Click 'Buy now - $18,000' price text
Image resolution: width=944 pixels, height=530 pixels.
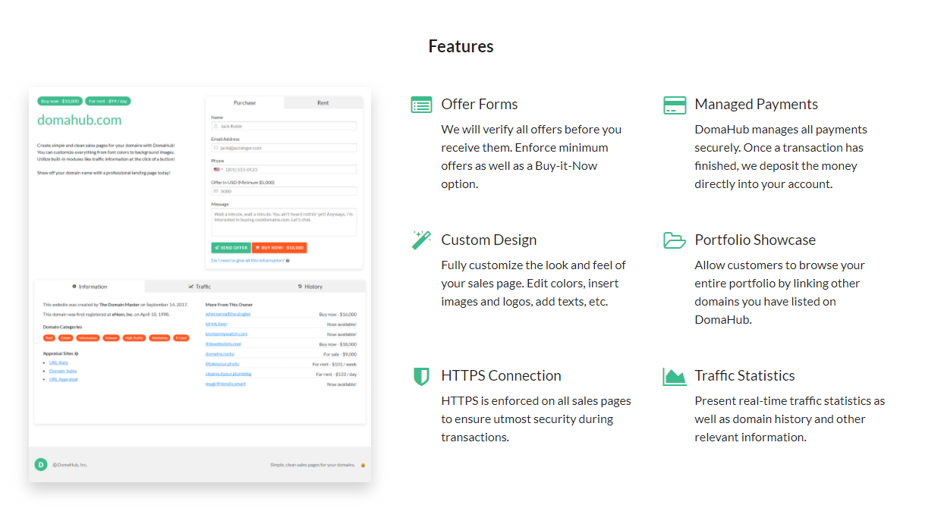tap(338, 343)
